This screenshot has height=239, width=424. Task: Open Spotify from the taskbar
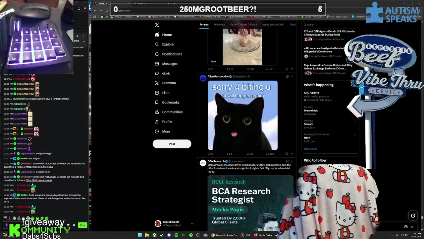click(176, 235)
